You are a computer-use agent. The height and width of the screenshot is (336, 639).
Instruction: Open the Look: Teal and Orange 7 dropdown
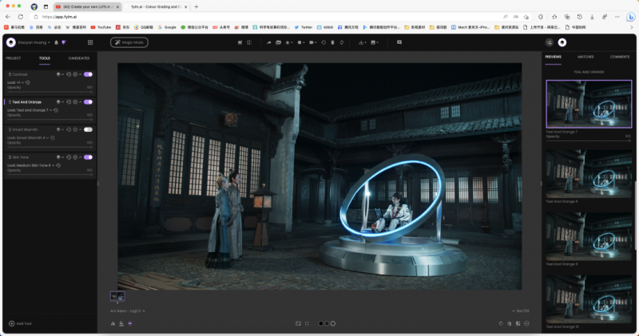pyautogui.click(x=30, y=110)
